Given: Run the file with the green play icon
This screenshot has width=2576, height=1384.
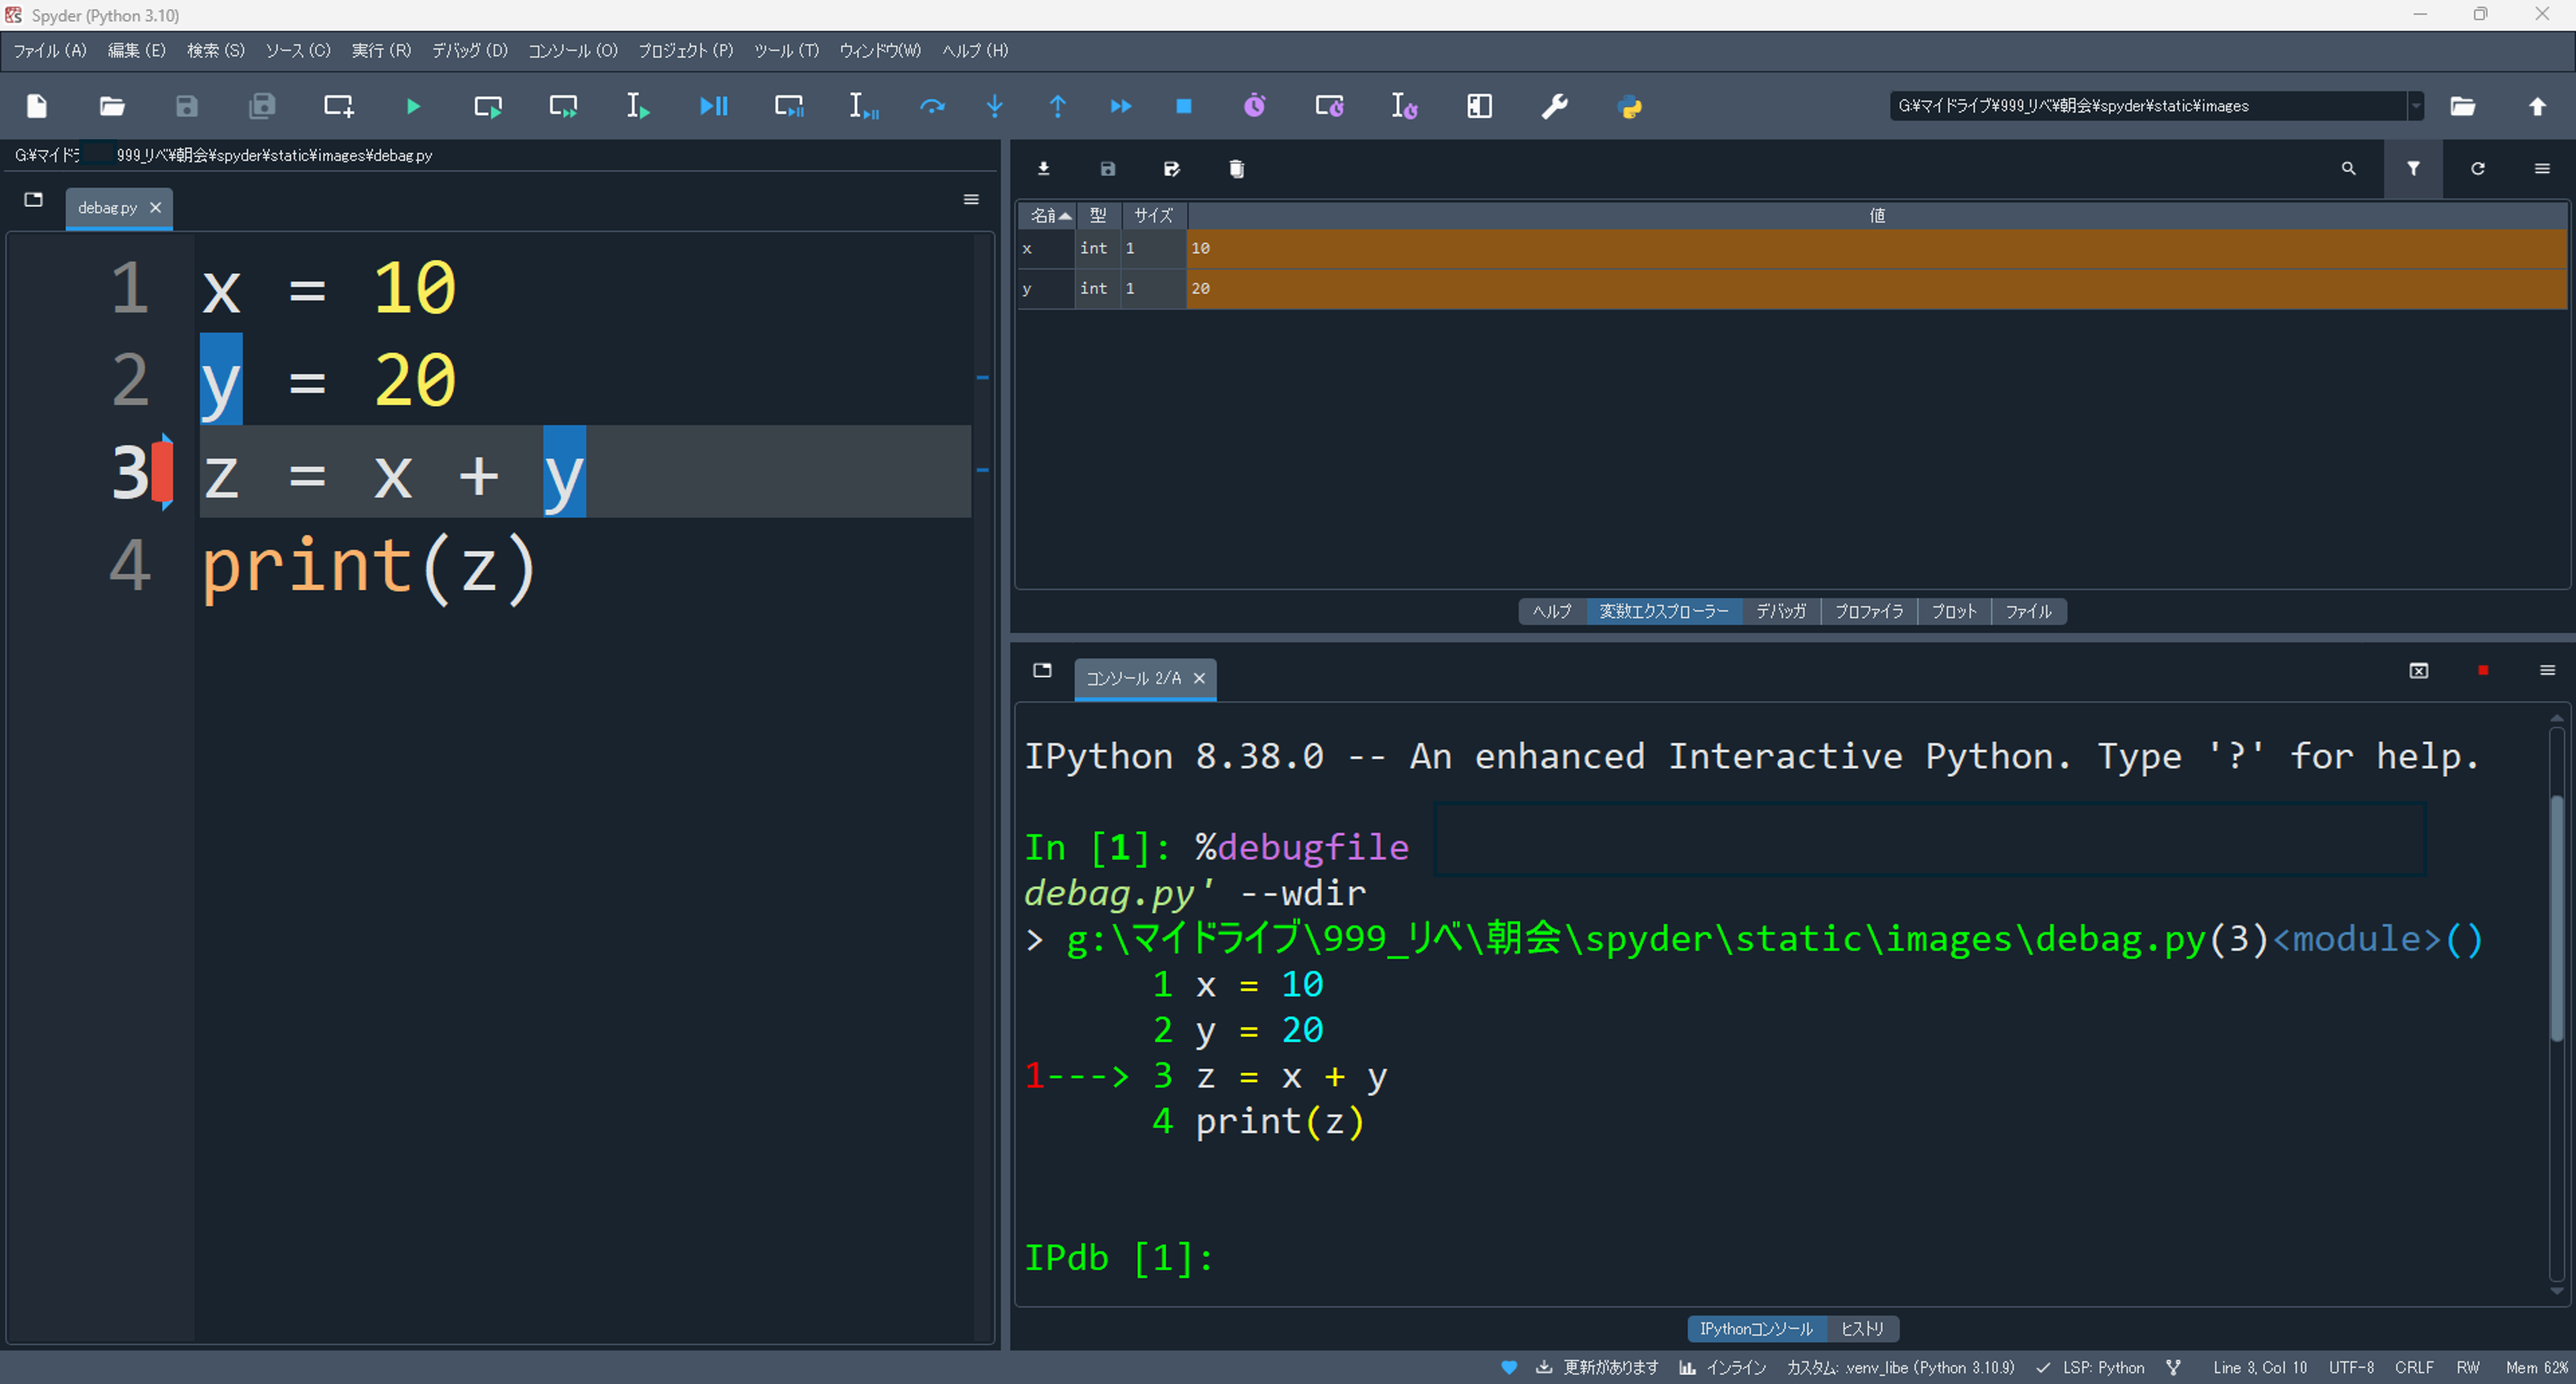Looking at the screenshot, I should click(x=413, y=106).
